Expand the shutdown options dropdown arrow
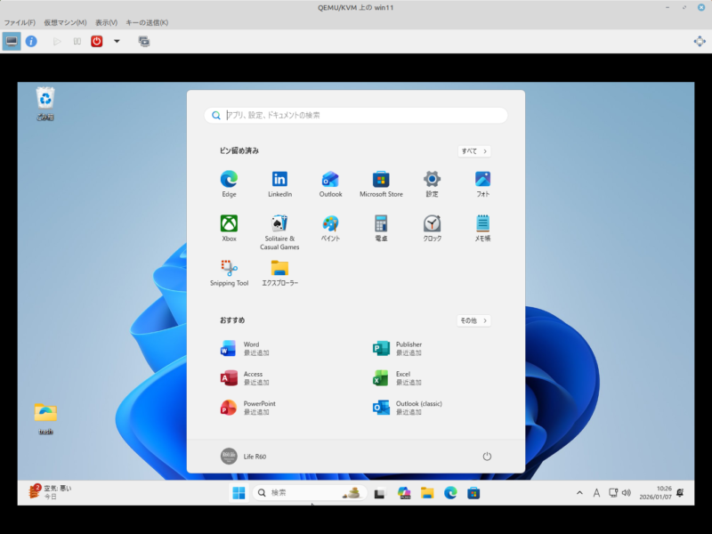Screen dimensions: 712x534 pyautogui.click(x=117, y=41)
